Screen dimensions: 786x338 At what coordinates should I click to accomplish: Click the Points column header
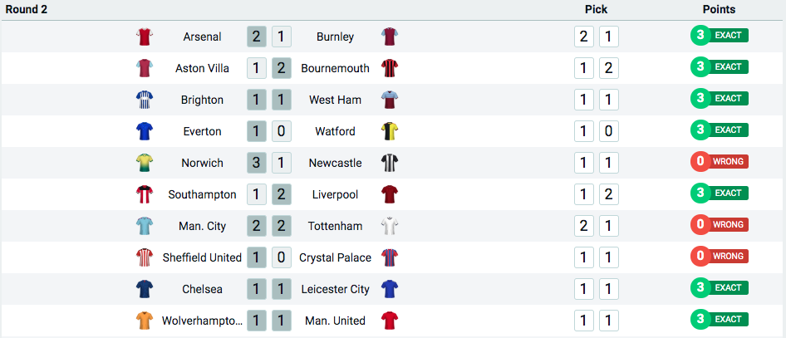[719, 9]
